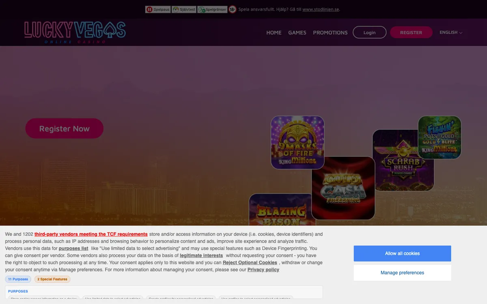This screenshot has height=304, width=487.
Task: Click Reject Optional Cookies link
Action: tap(250, 263)
